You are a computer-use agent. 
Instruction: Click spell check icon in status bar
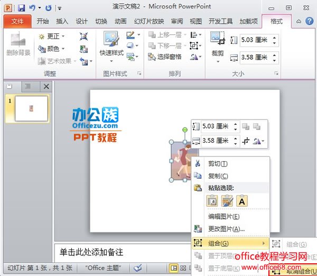click(138, 268)
